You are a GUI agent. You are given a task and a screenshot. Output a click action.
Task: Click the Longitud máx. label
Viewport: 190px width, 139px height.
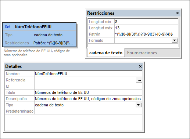coord(101,28)
